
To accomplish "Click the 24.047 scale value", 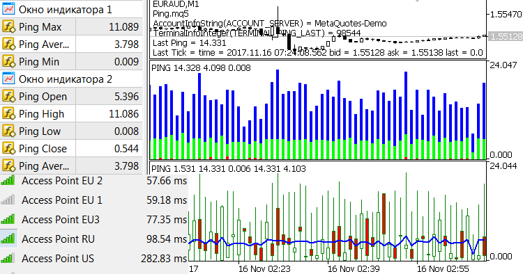I will (503, 65).
